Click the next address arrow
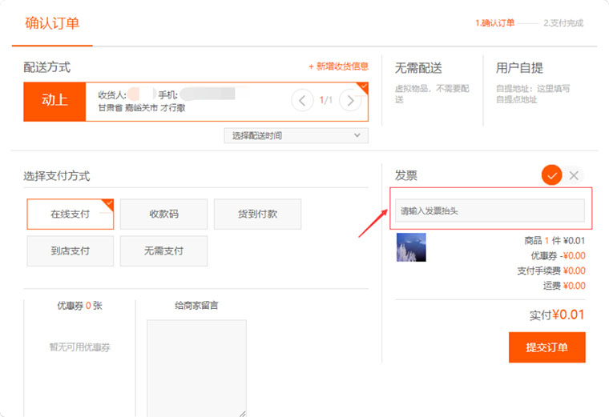The height and width of the screenshot is (417, 609). pyautogui.click(x=350, y=101)
